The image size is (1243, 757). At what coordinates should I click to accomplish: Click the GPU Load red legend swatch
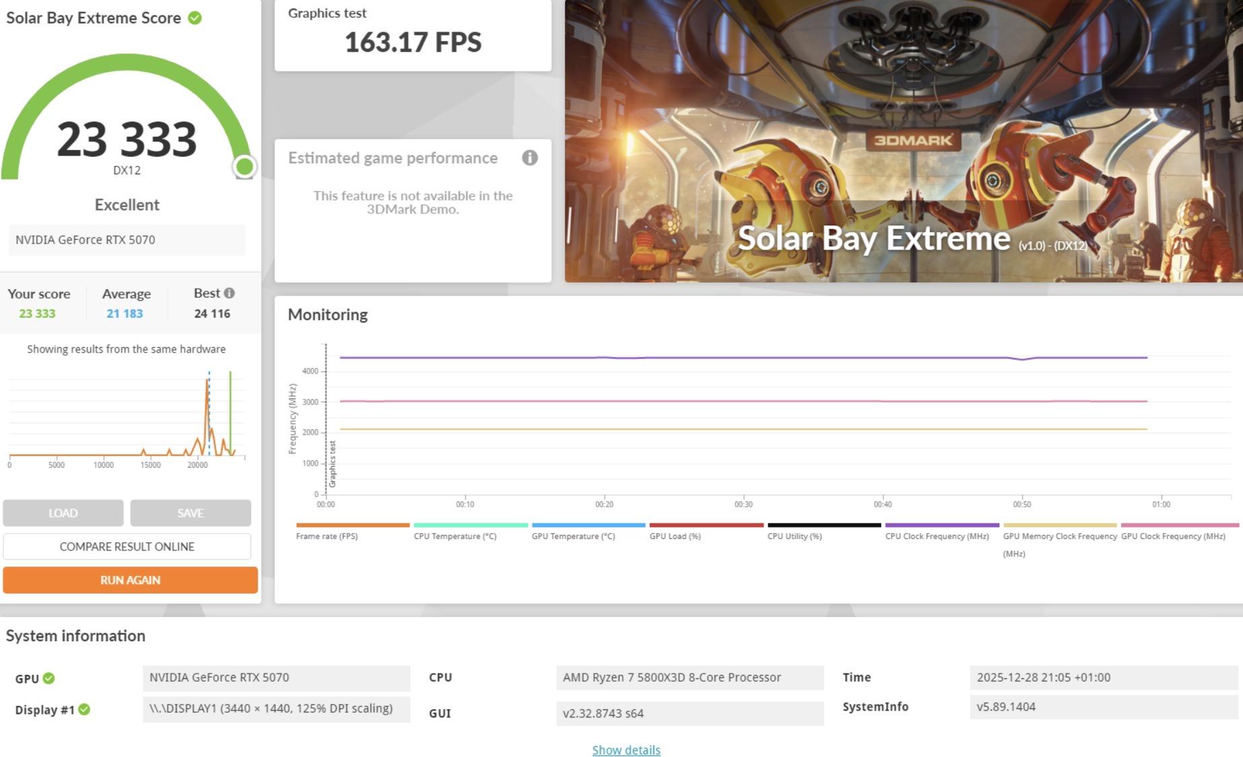(706, 526)
